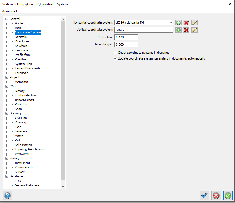Uncheck Update coordinate system parameters automatically

(x=115, y=58)
